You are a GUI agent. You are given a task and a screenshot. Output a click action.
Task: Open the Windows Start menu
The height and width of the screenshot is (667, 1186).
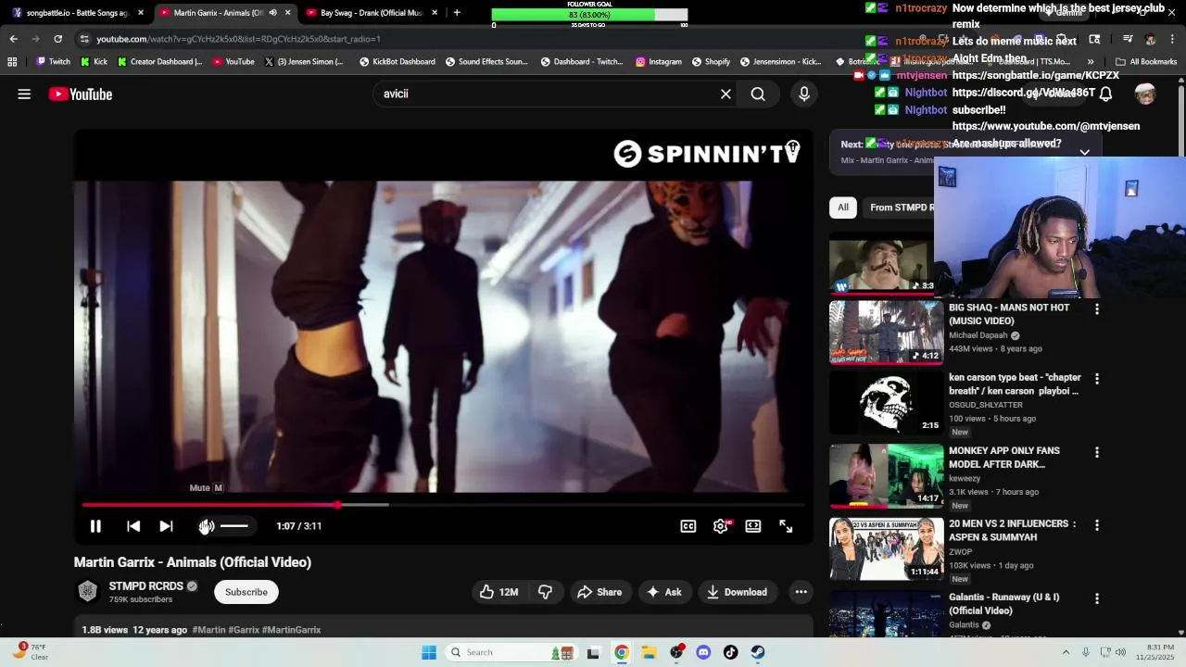[429, 652]
